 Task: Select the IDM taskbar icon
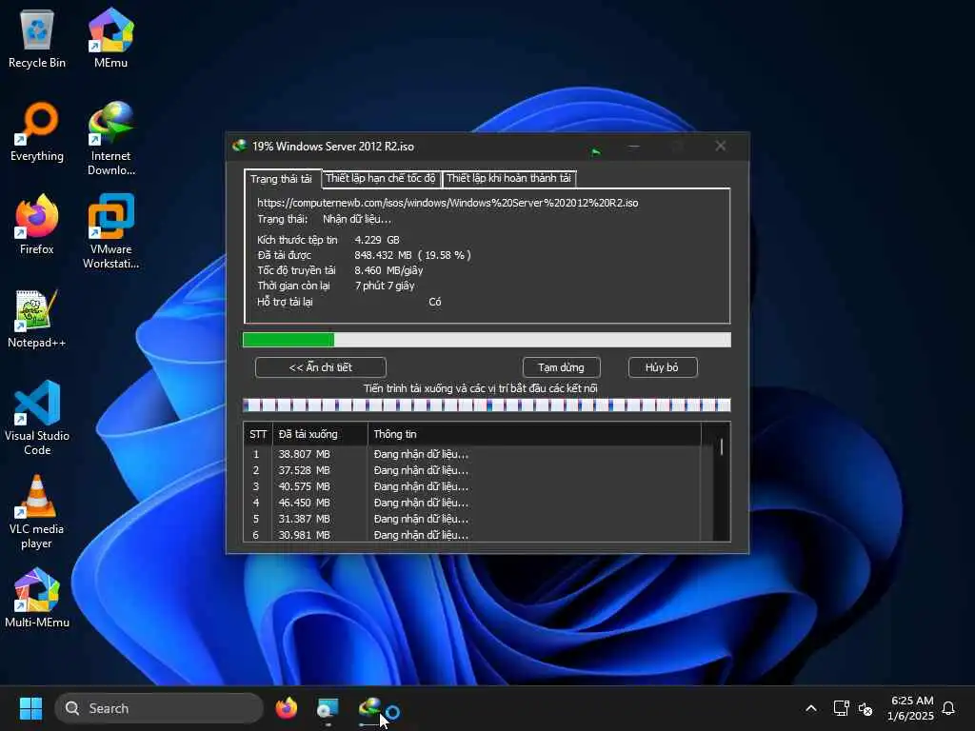[369, 707]
